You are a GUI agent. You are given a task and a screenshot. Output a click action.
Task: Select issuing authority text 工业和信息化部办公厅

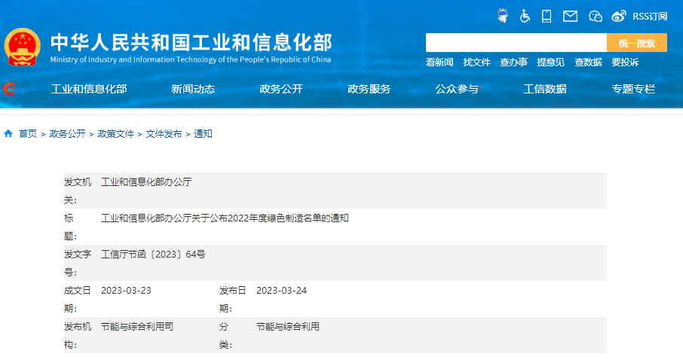pyautogui.click(x=146, y=182)
